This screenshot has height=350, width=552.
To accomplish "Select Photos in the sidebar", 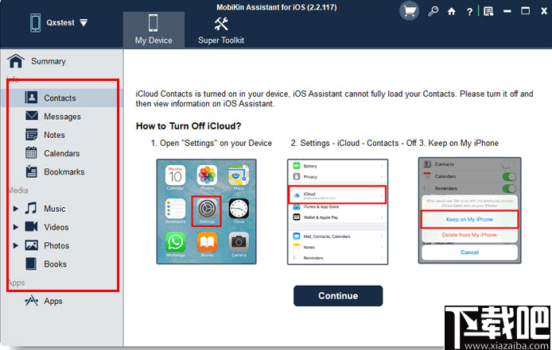I will (56, 245).
